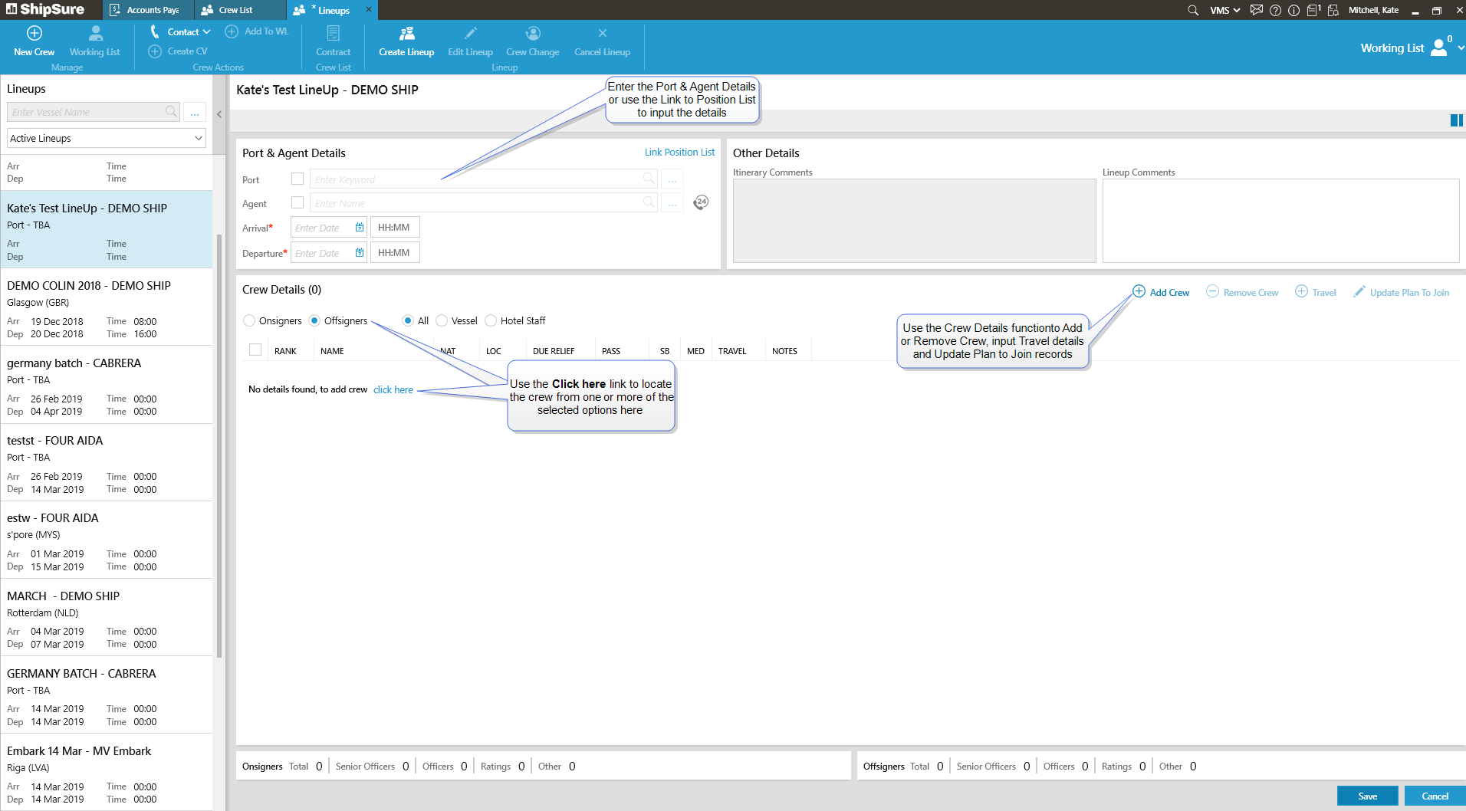1466x811 pixels.
Task: Click the search magnifier in title bar
Action: 1193,10
